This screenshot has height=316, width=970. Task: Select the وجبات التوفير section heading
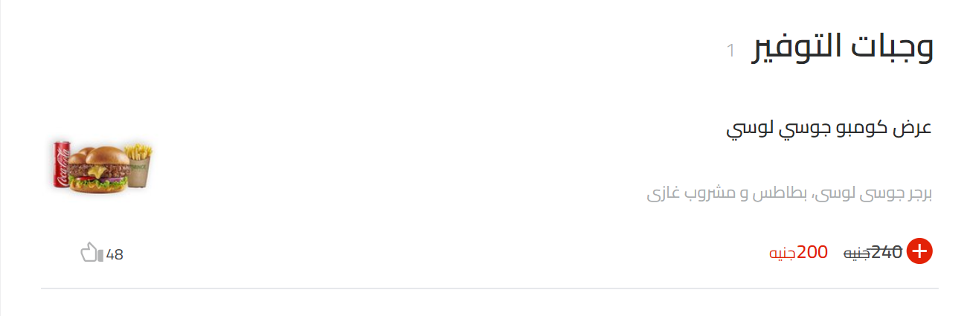843,47
